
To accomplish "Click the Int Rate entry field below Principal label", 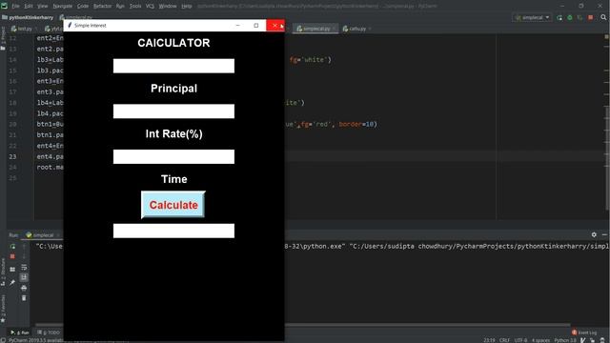I will 173,111.
